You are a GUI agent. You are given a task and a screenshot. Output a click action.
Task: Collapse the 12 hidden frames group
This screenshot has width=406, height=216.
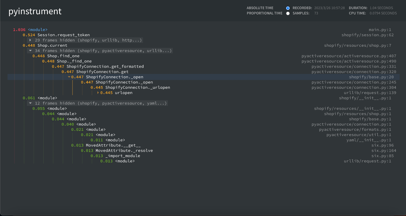[x=30, y=103]
